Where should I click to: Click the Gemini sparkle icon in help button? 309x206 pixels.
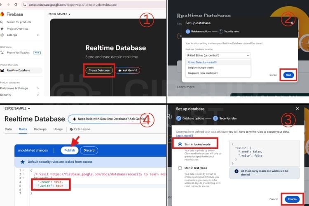[74, 119]
